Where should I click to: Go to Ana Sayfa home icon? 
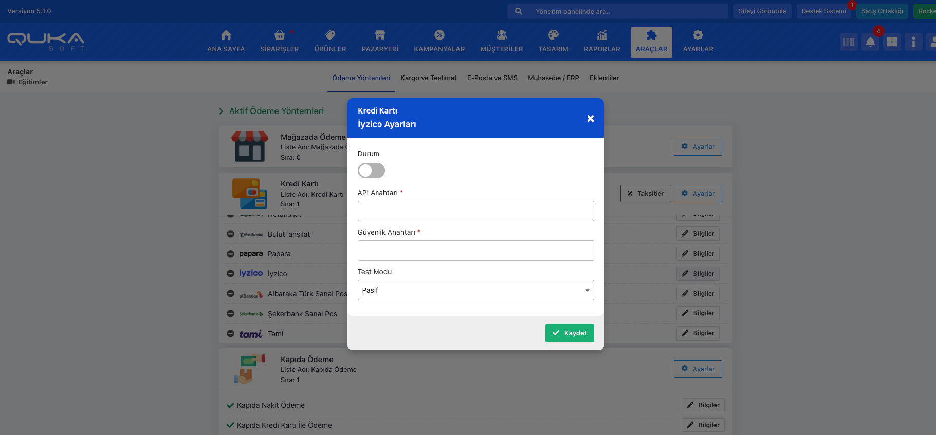226,35
